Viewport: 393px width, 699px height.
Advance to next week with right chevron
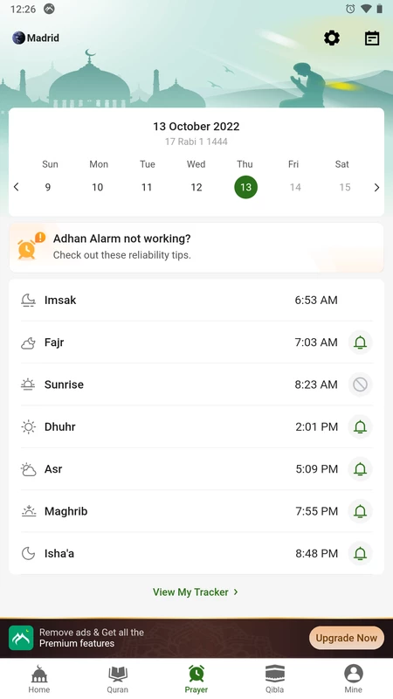(376, 187)
